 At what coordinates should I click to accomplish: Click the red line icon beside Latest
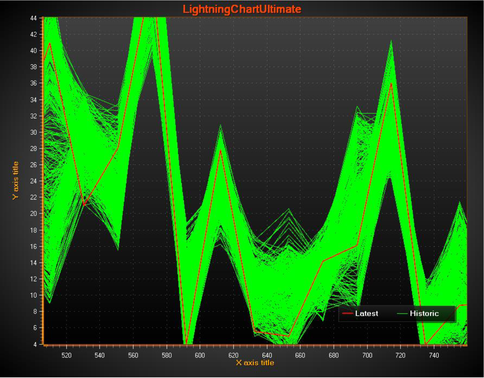click(x=348, y=314)
